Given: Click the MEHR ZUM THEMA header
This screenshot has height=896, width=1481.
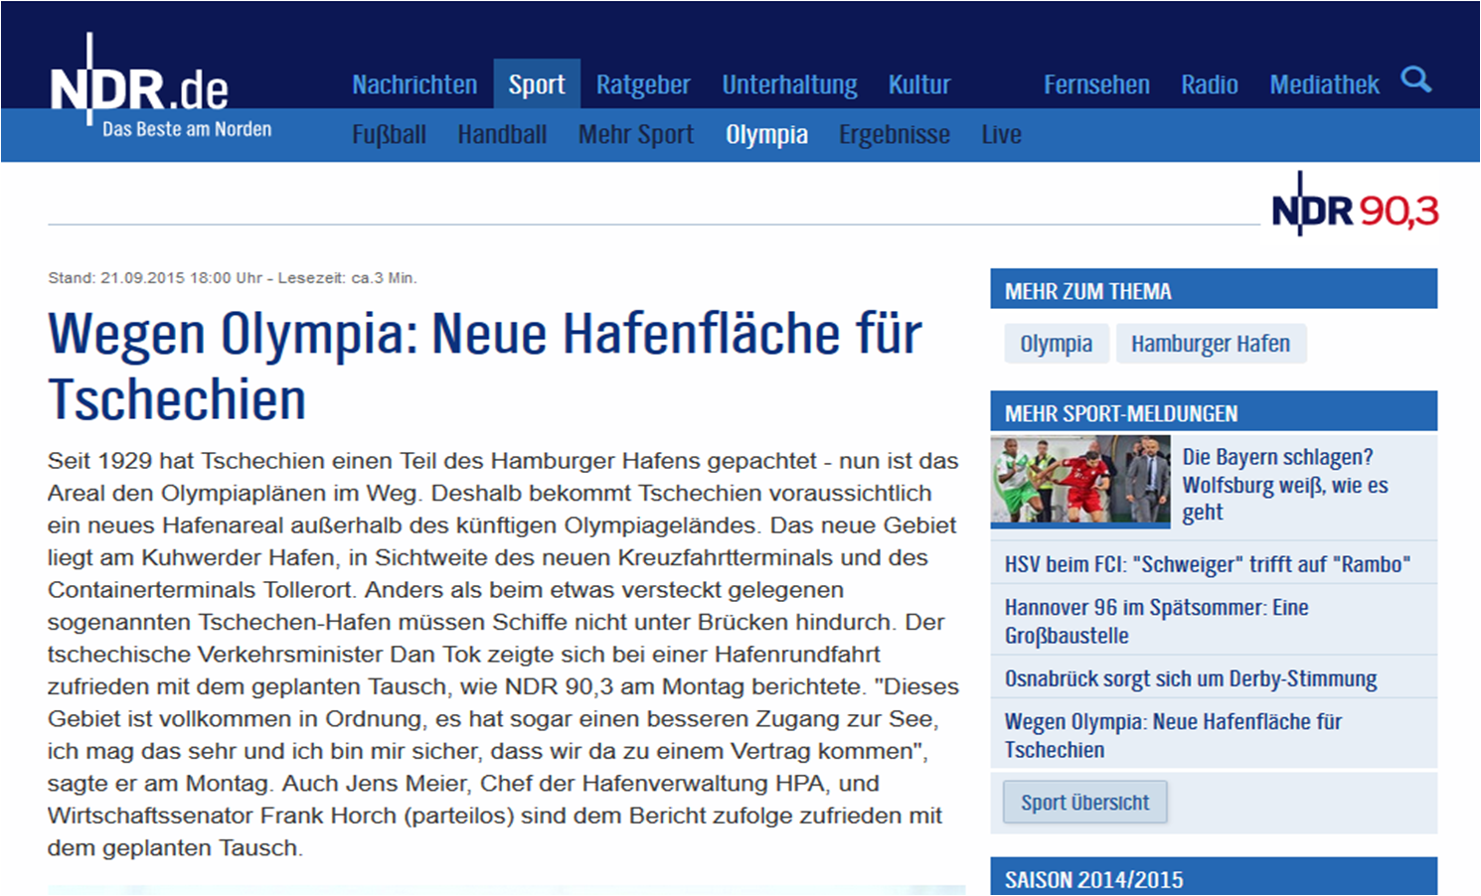Looking at the screenshot, I should (1214, 291).
